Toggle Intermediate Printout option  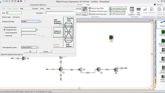pyautogui.click(x=118, y=8)
